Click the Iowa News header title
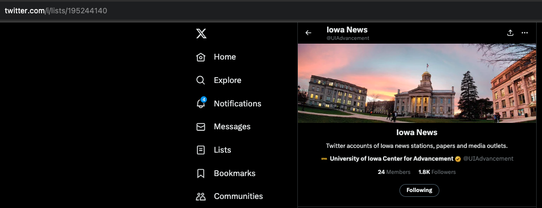This screenshot has height=208, width=542. click(347, 30)
